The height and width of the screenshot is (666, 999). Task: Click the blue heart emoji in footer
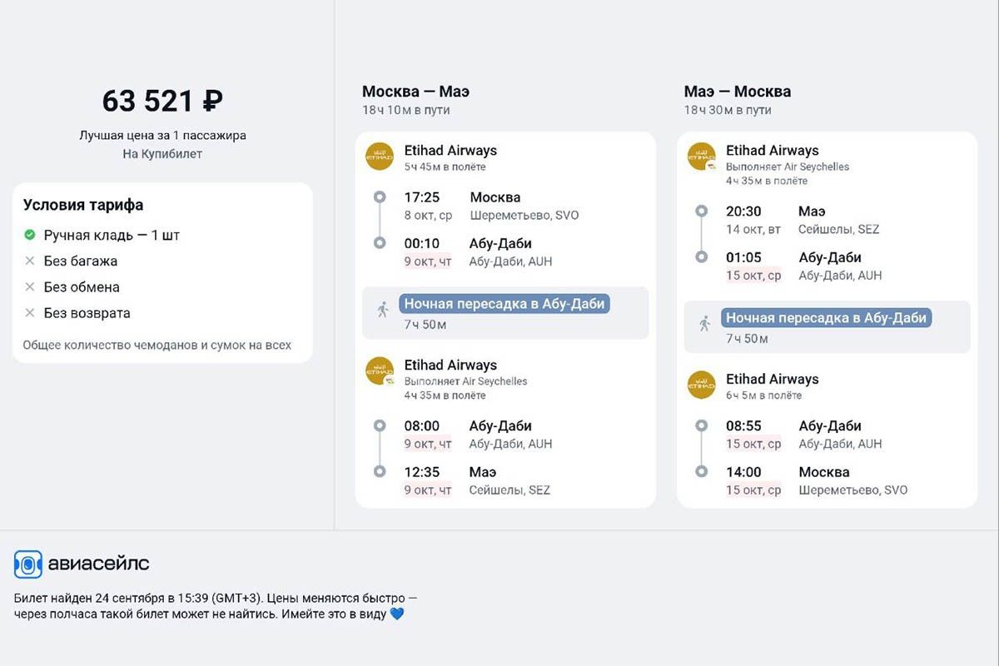pos(397,614)
